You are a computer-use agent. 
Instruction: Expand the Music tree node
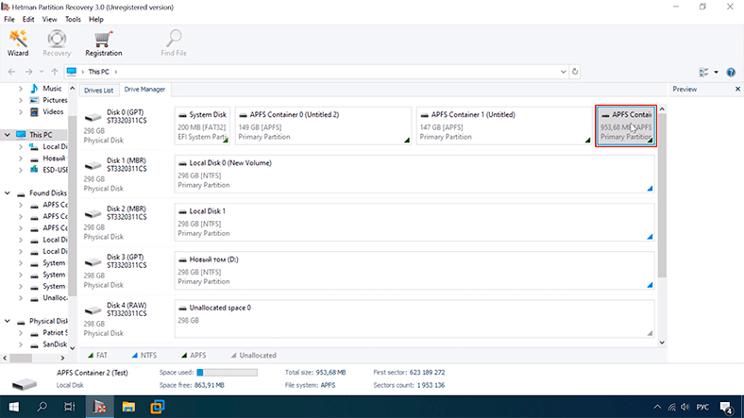point(21,89)
